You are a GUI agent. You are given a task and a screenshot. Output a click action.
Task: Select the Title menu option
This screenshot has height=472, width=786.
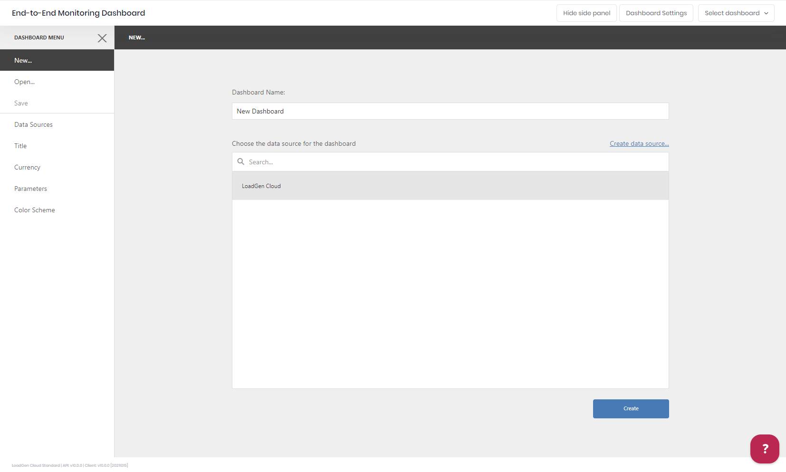point(20,146)
